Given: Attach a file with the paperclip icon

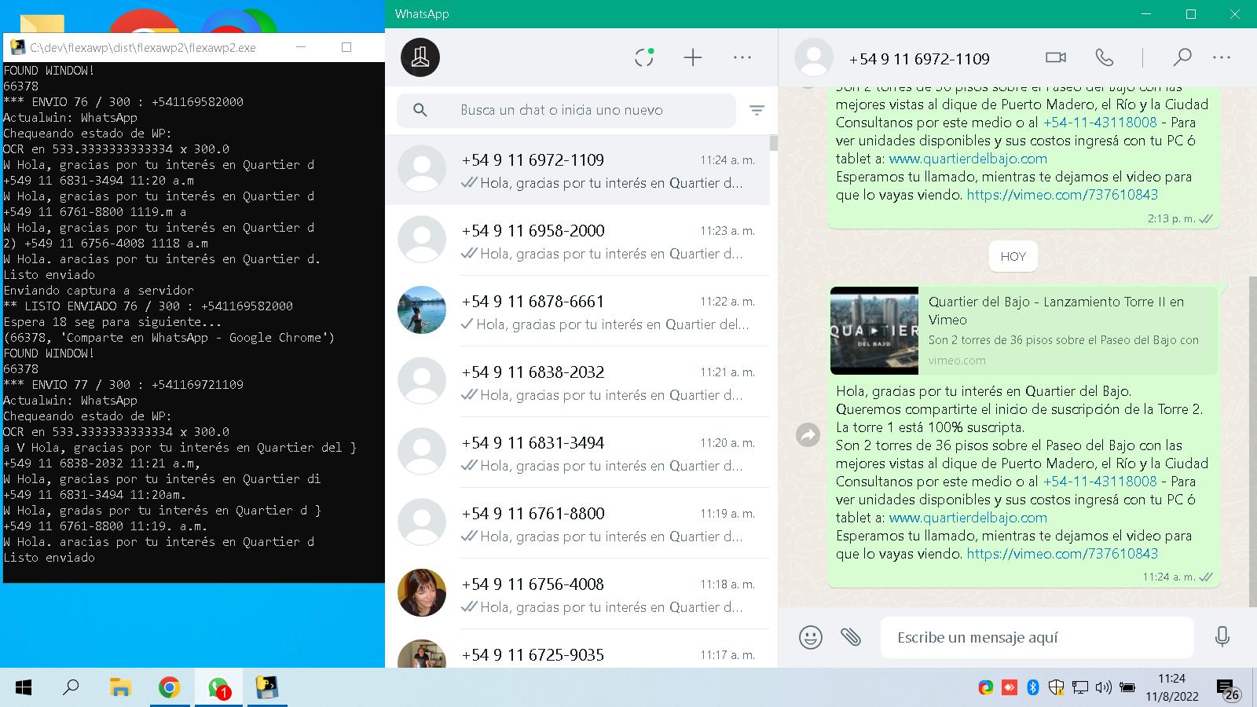Looking at the screenshot, I should tap(851, 637).
